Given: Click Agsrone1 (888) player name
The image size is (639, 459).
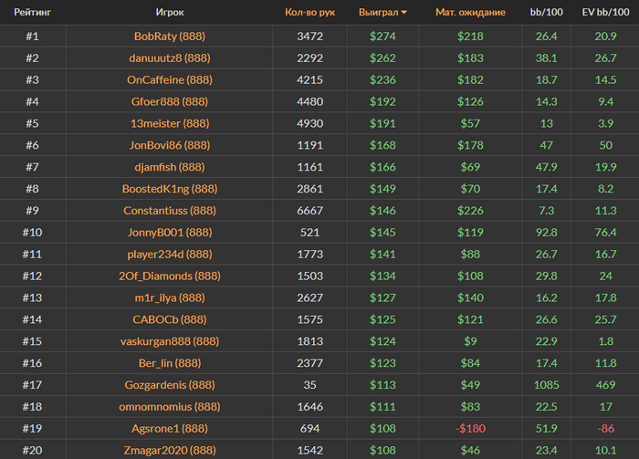Looking at the screenshot, I should (171, 429).
